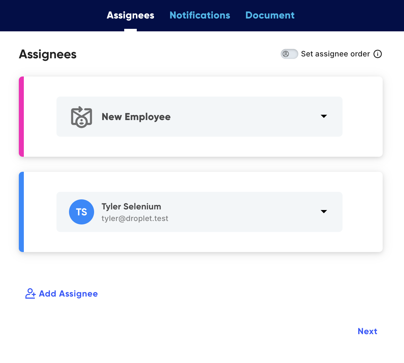Toggle the Set assignee order switch
The height and width of the screenshot is (363, 404).
click(289, 54)
